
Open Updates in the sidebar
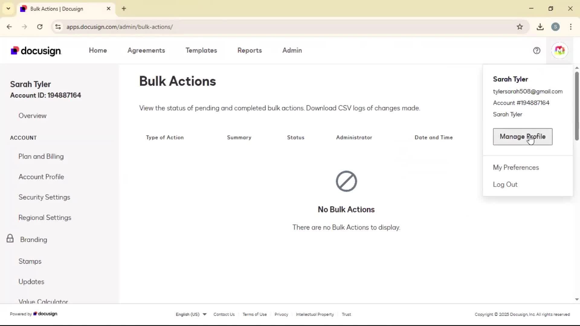31,282
